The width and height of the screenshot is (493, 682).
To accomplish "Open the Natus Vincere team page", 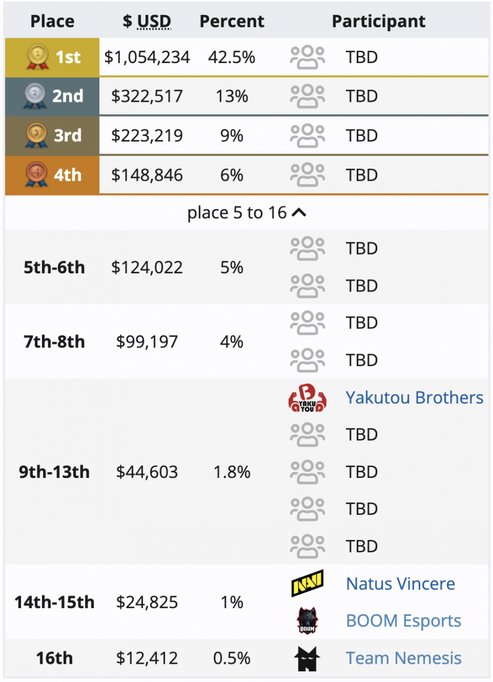I will pos(400,584).
